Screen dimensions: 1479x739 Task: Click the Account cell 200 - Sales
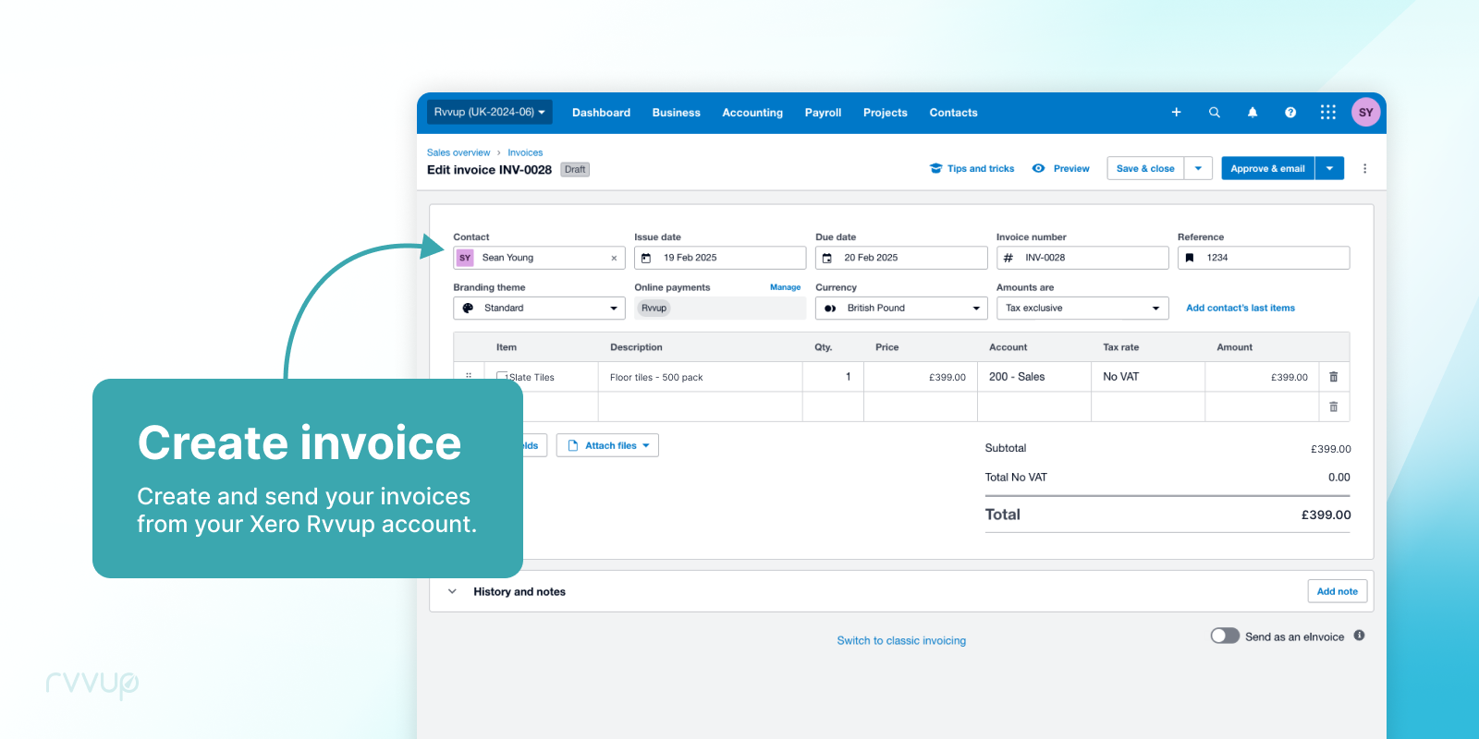1034,377
